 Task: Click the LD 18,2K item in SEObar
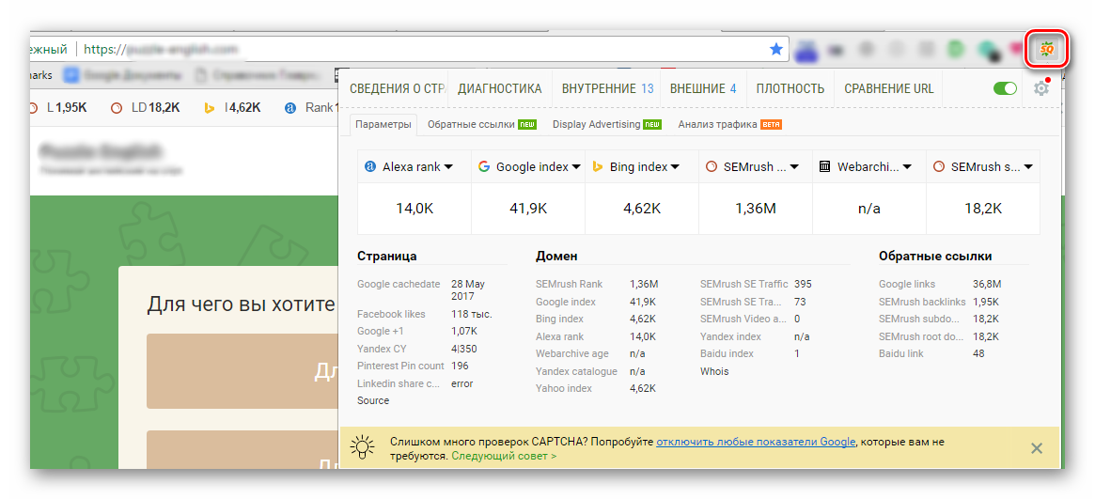pyautogui.click(x=146, y=107)
